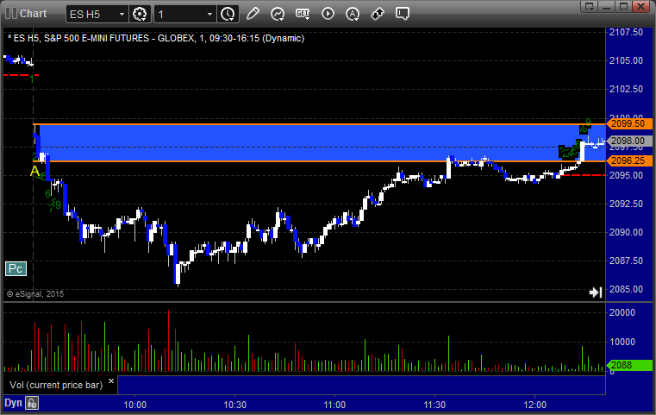Close the Vol (current price bar) tab
656x415 pixels.
111,381
